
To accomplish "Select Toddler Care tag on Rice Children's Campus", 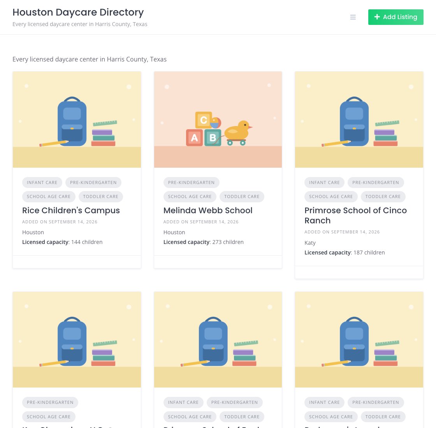I will pyautogui.click(x=101, y=196).
